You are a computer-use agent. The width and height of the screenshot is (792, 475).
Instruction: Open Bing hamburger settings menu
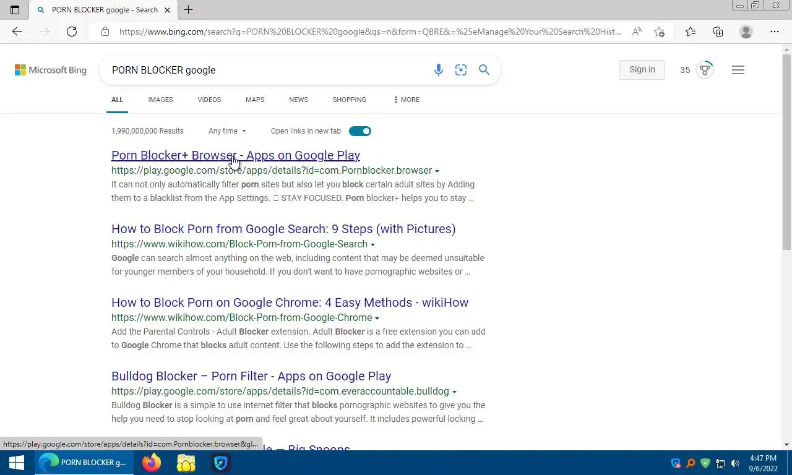[x=738, y=70]
